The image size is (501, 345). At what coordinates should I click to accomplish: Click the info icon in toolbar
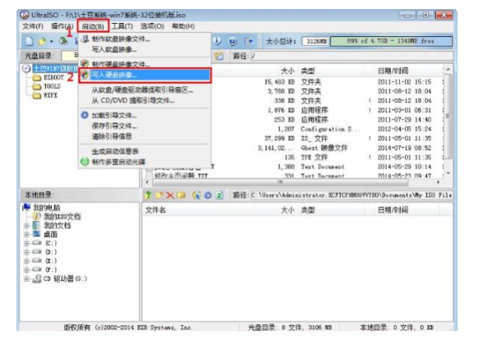(x=218, y=40)
